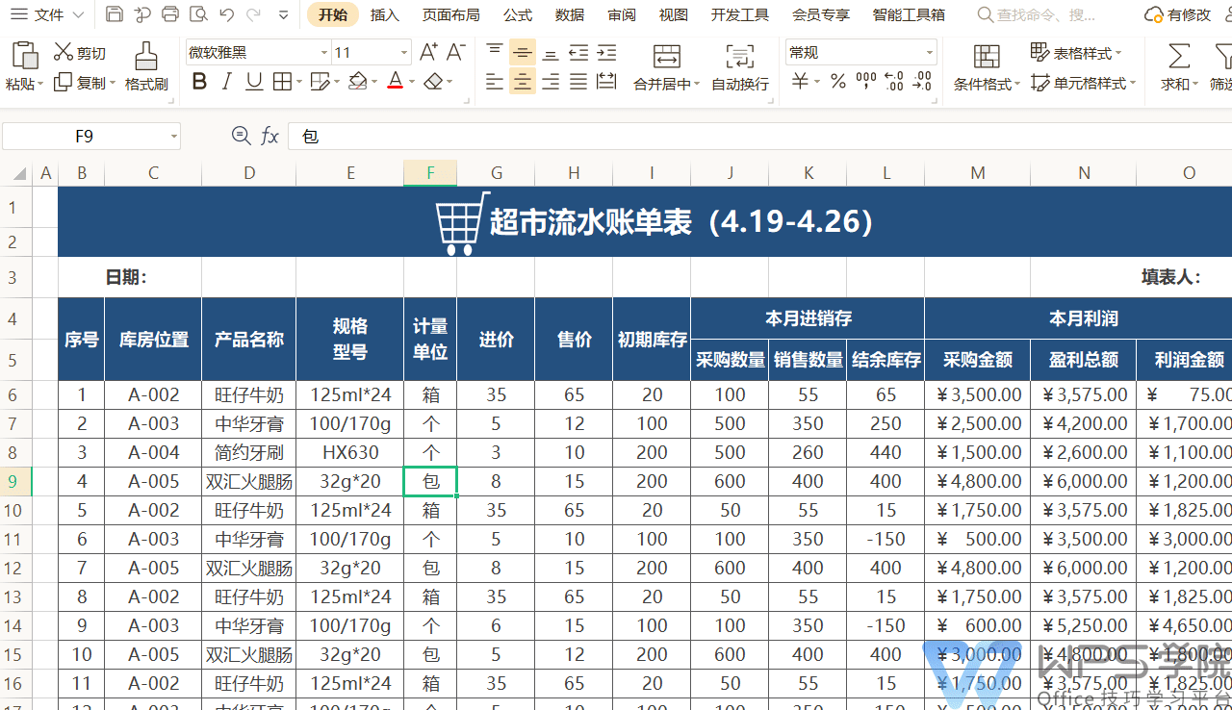The image size is (1232, 710).
Task: Center text horizontally
Action: (x=523, y=82)
